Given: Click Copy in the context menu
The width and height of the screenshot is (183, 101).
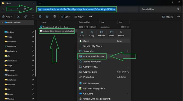Looking at the screenshot, I should [x=92, y=34].
